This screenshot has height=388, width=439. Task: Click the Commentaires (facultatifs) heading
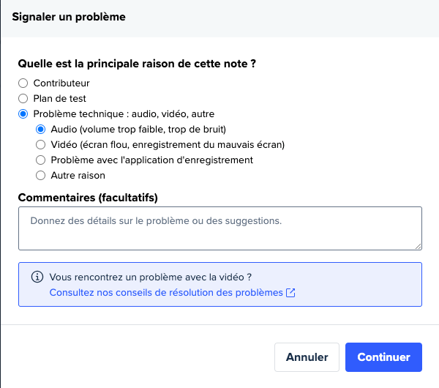(x=88, y=198)
